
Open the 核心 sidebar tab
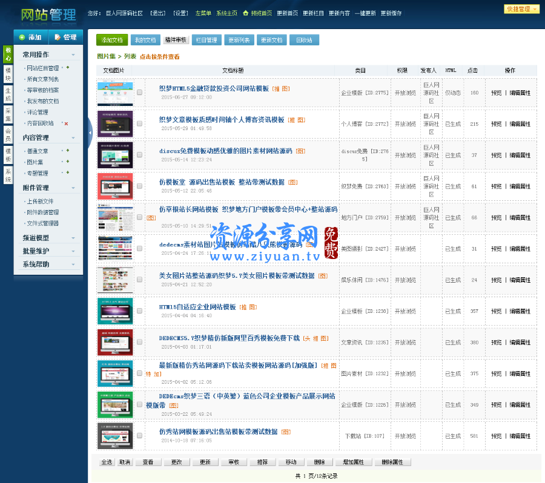pos(9,56)
